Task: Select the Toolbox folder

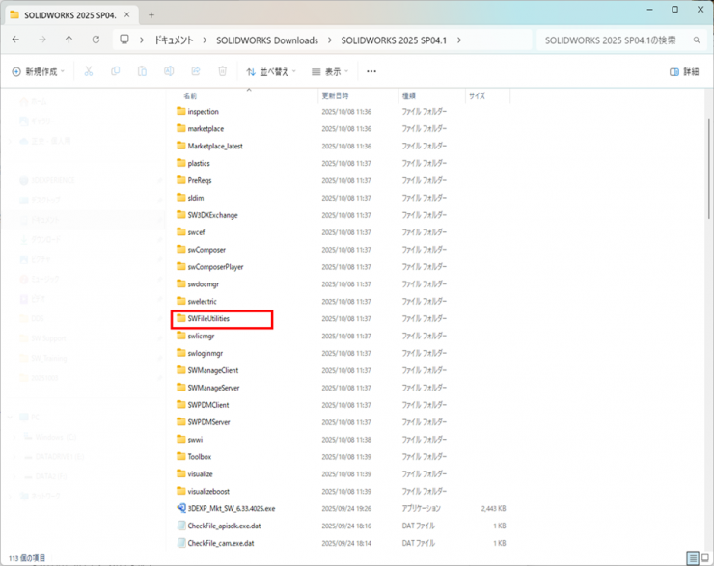Action: click(199, 457)
